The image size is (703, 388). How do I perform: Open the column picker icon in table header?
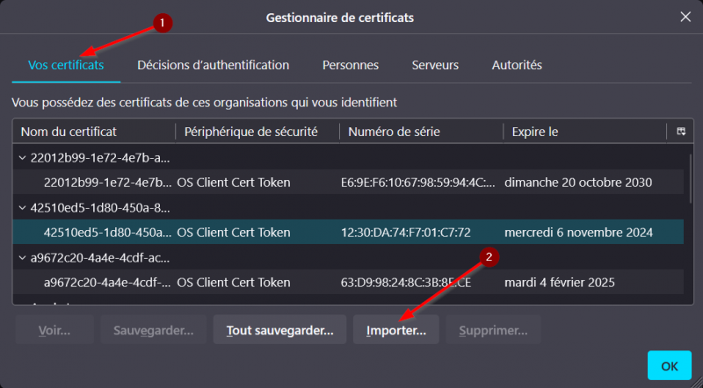pyautogui.click(x=680, y=132)
